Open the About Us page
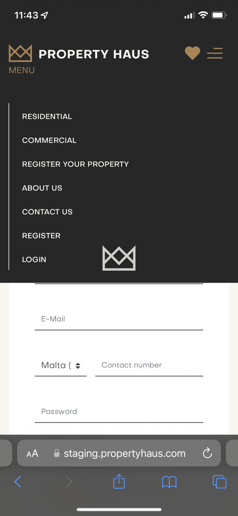Viewport: 238px width, 516px height. (x=42, y=188)
